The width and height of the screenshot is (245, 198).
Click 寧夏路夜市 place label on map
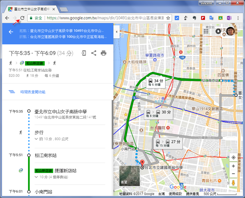click(x=155, y=55)
